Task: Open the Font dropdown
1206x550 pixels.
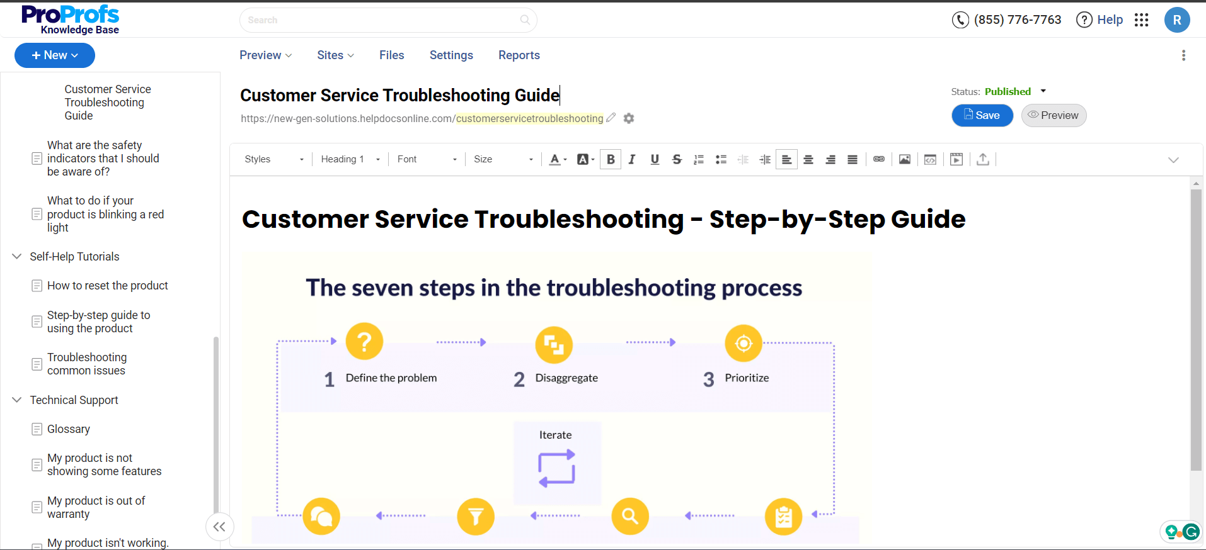Action: [x=427, y=159]
